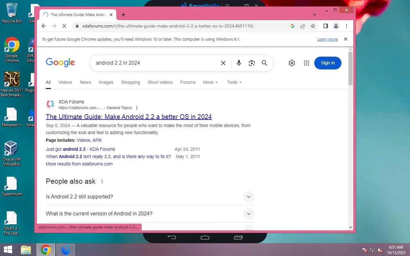This screenshot has height=256, width=410.
Task: Open XDA result options menu
Action: pyautogui.click(x=137, y=108)
